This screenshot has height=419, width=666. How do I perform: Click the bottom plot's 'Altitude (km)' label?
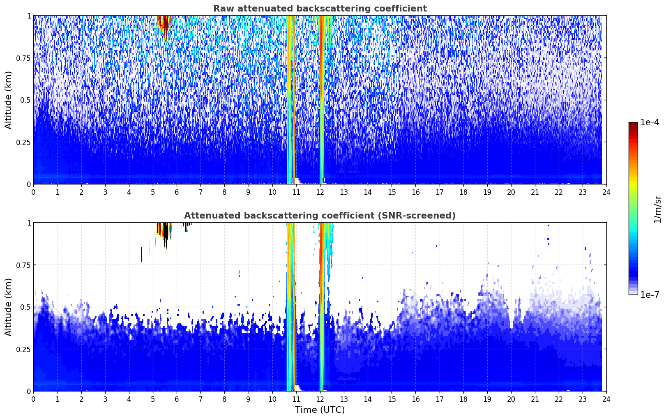click(x=9, y=307)
